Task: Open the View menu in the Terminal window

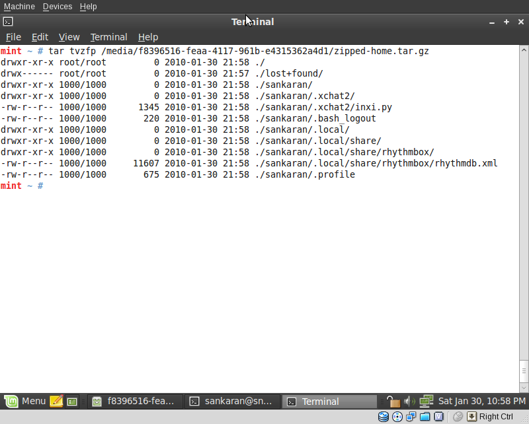Action: tap(69, 37)
